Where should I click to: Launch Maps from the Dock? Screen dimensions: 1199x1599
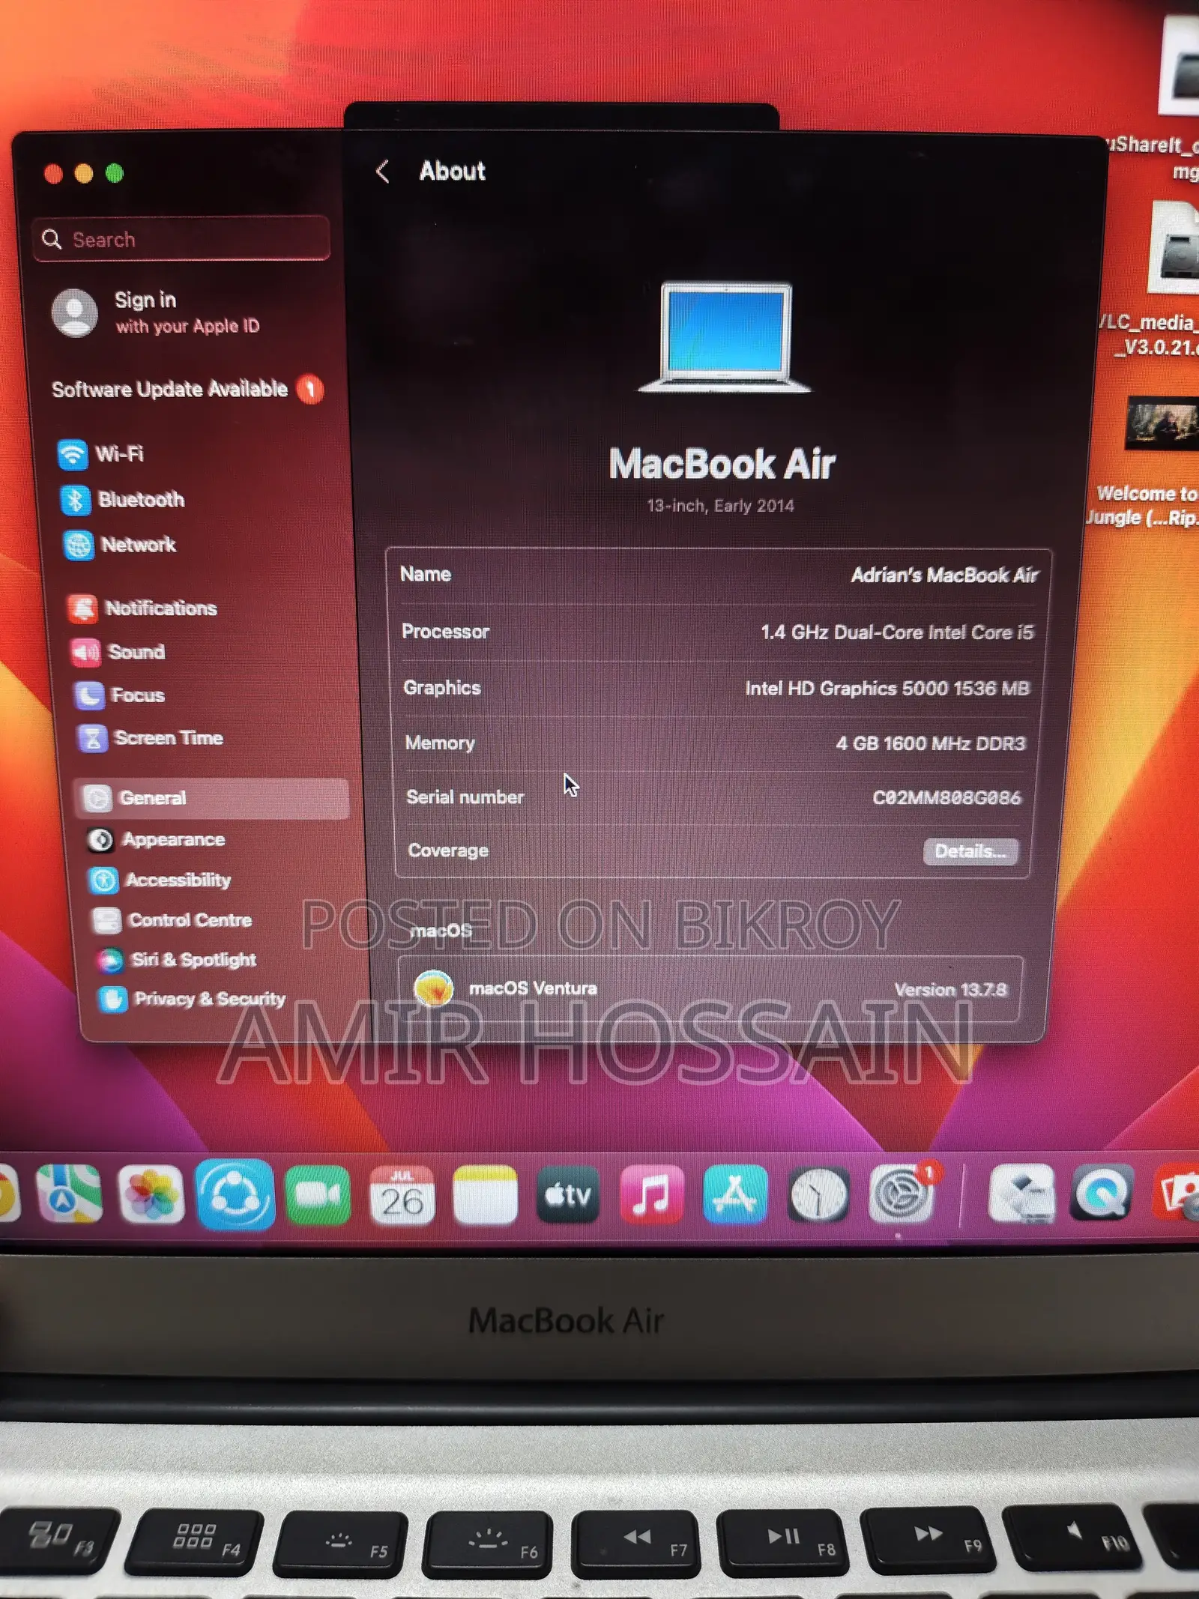tap(69, 1194)
